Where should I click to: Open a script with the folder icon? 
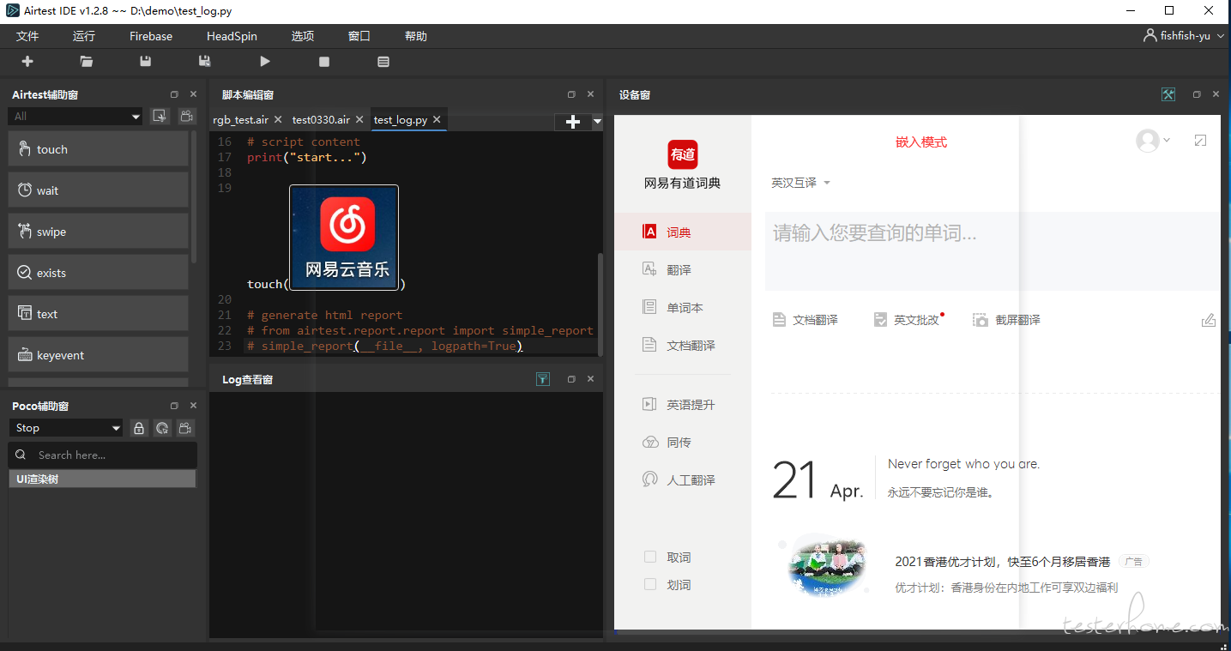coord(87,61)
